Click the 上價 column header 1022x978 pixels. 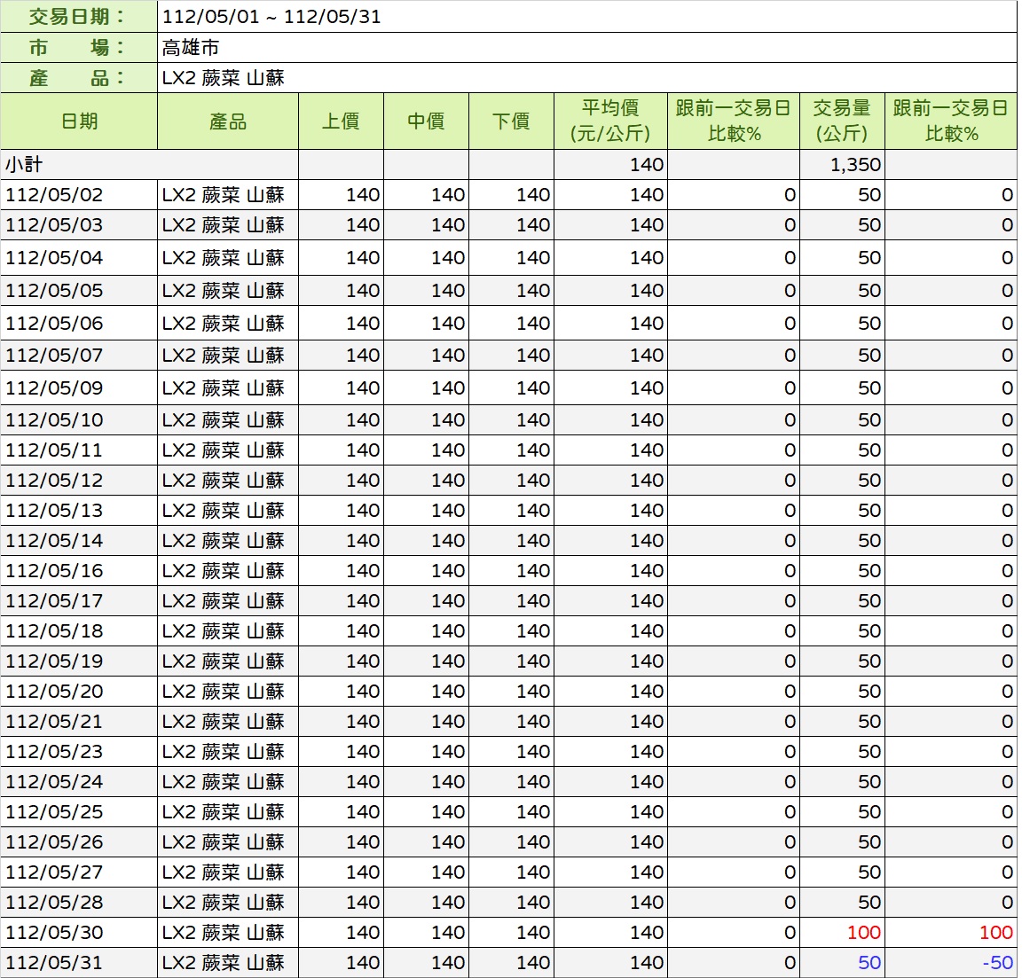click(341, 121)
